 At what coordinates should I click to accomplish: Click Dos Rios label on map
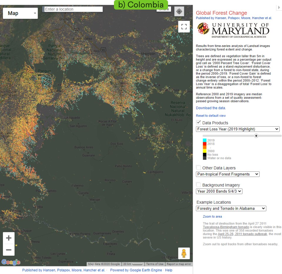[117, 144]
